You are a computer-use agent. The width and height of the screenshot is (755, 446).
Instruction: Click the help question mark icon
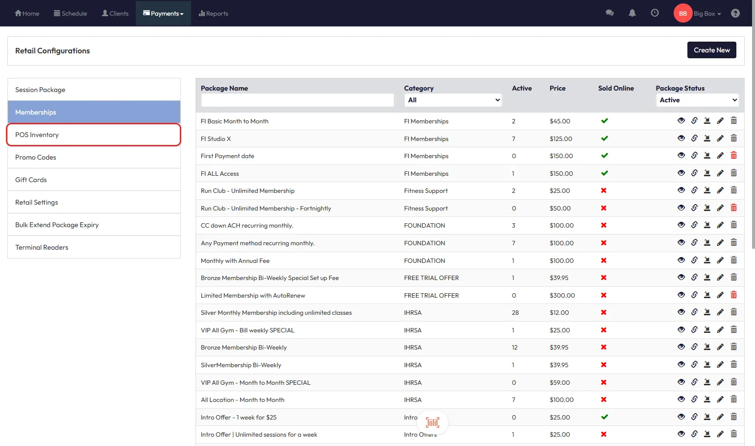pos(735,13)
